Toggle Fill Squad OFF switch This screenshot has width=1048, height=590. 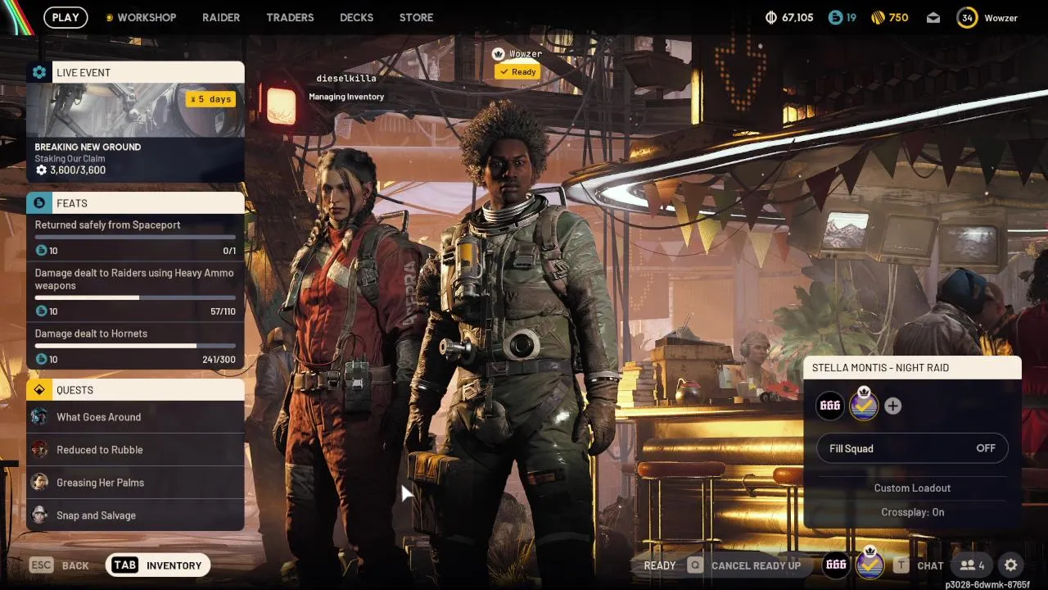click(x=912, y=448)
